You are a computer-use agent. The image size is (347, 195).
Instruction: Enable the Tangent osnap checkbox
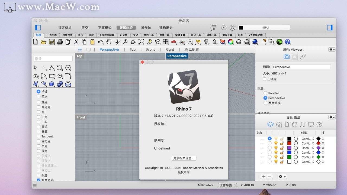(x=38, y=136)
